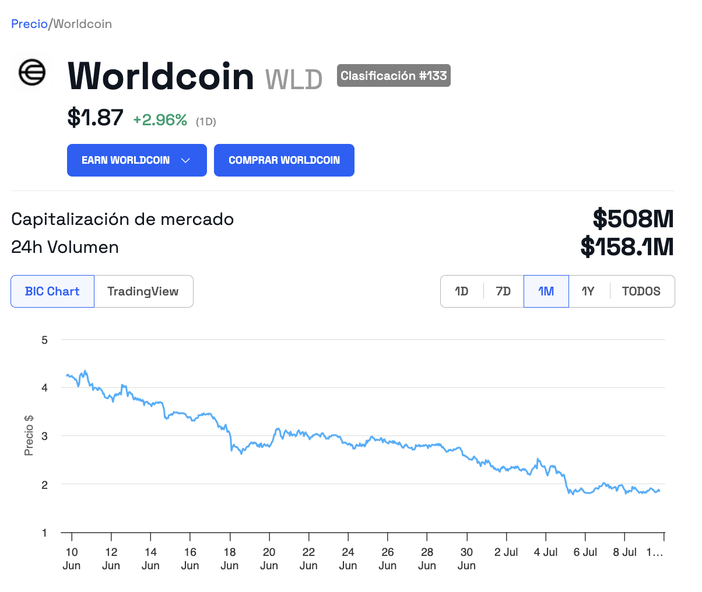Click the WLD ticker symbol

point(294,79)
